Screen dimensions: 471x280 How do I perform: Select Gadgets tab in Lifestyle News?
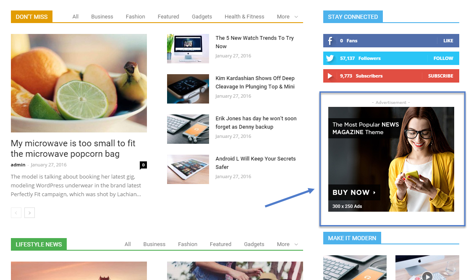254,244
